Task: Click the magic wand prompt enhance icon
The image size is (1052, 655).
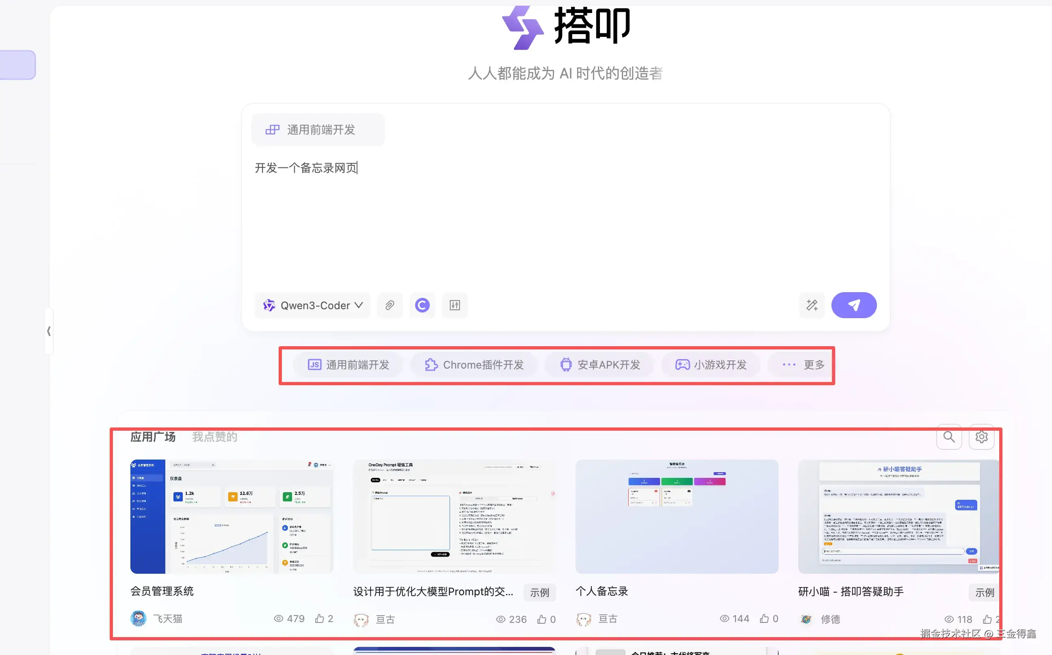Action: 812,306
